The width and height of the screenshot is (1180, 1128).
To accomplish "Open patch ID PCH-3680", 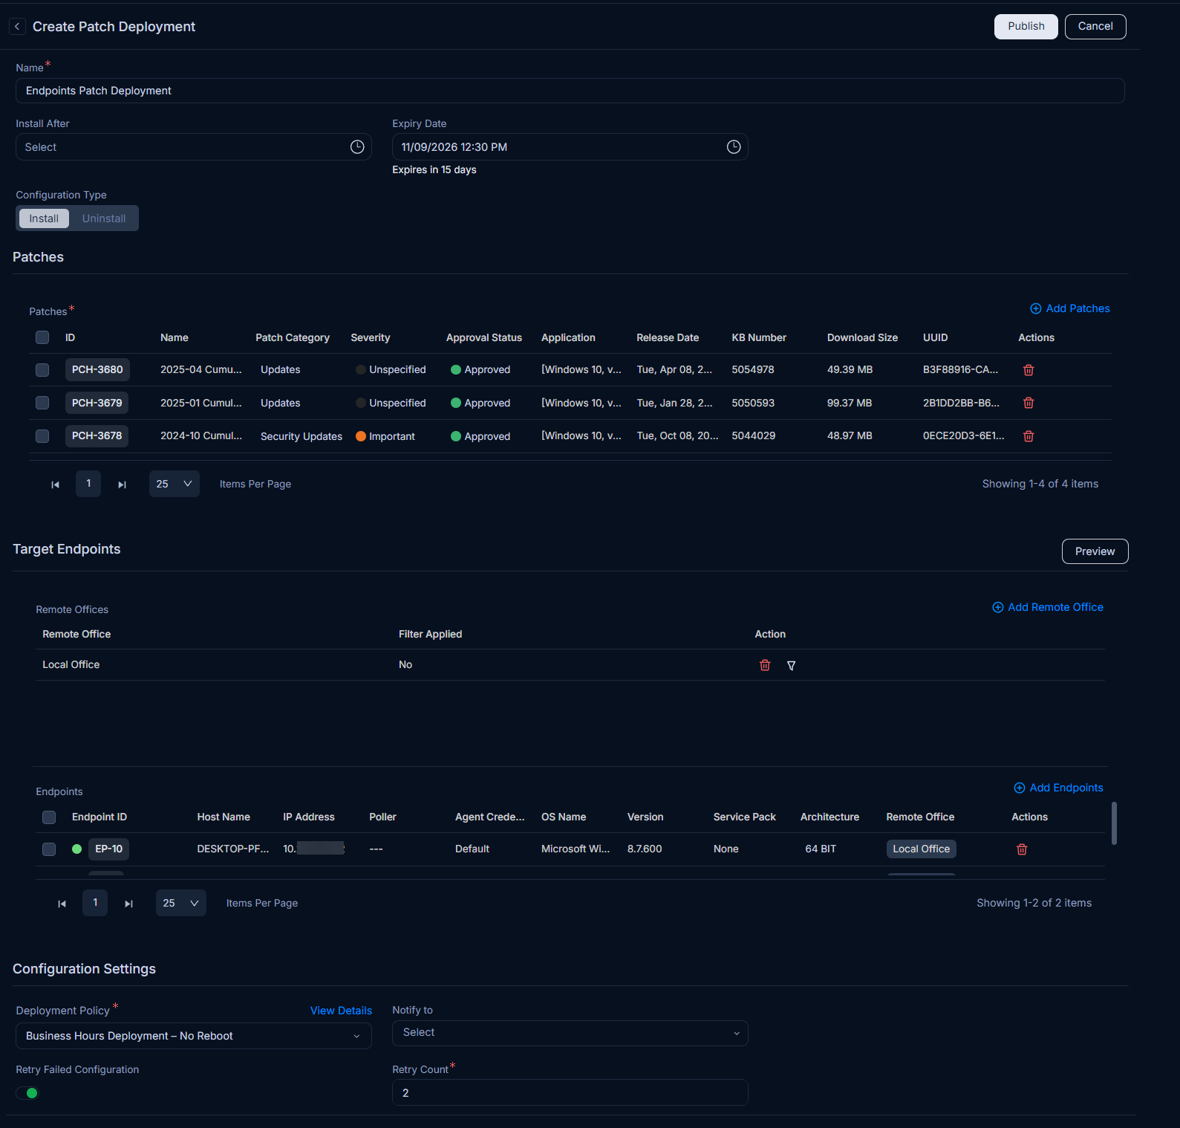I will [97, 369].
